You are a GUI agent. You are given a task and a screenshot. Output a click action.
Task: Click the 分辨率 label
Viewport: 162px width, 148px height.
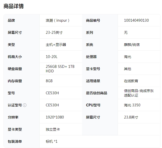13,117
